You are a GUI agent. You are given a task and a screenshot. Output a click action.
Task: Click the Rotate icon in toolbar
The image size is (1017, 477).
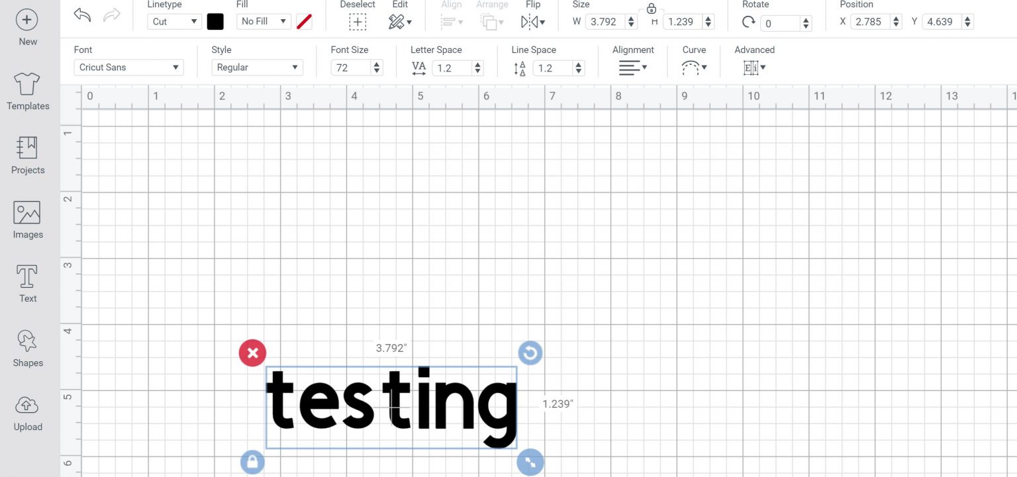[749, 22]
